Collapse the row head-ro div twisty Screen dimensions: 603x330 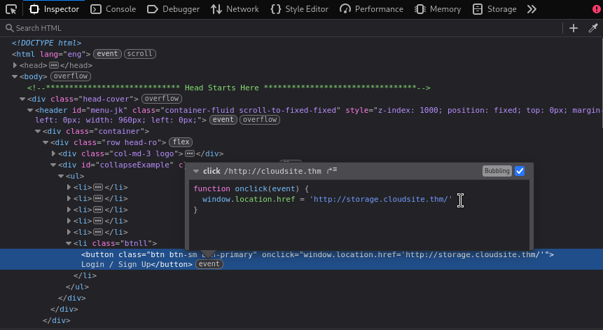(x=46, y=142)
